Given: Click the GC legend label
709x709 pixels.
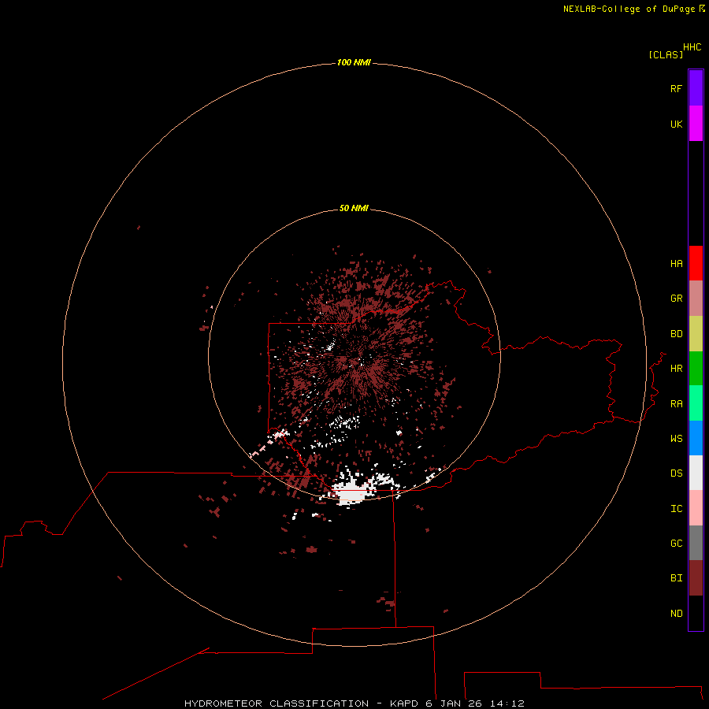Looking at the screenshot, I should [676, 543].
